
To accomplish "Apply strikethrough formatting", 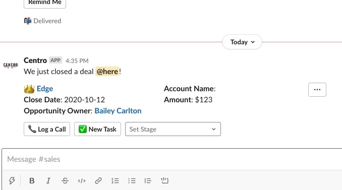I will tap(65, 180).
